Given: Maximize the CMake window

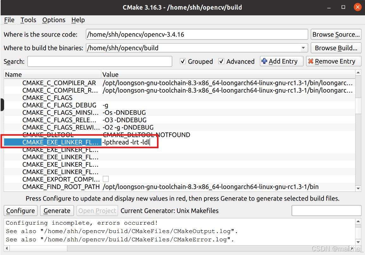Looking at the screenshot, I should click(343, 7).
